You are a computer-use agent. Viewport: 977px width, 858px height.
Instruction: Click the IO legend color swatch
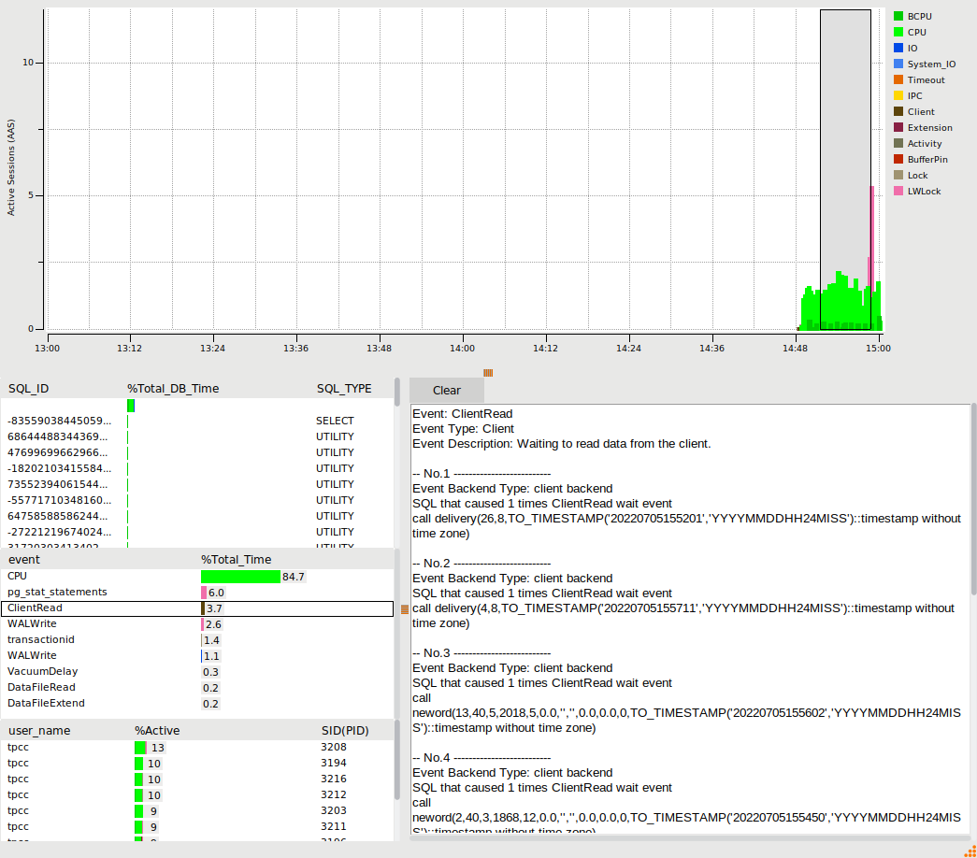click(898, 48)
